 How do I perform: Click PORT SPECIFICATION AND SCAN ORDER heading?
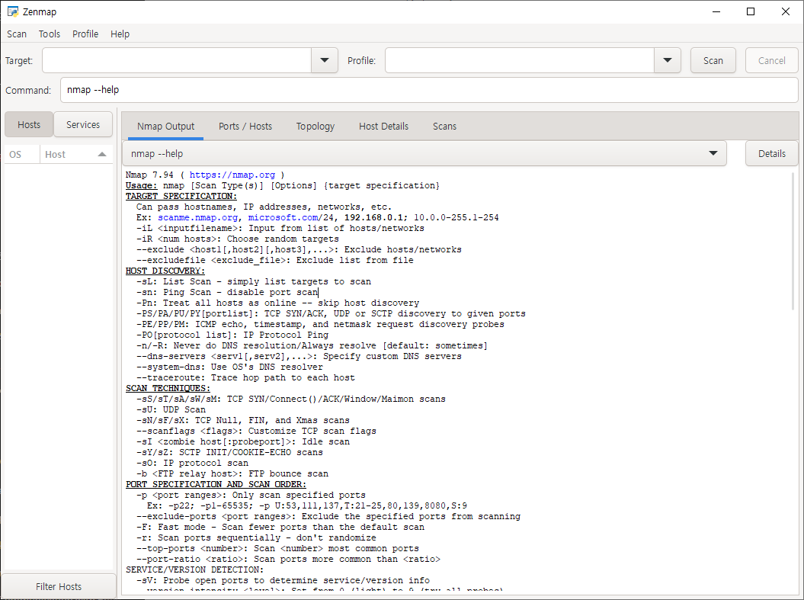pyautogui.click(x=216, y=484)
